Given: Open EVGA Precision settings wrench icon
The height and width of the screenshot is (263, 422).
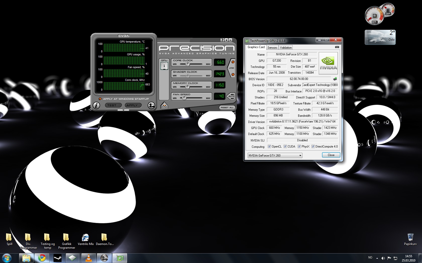Looking at the screenshot, I should [x=151, y=105].
